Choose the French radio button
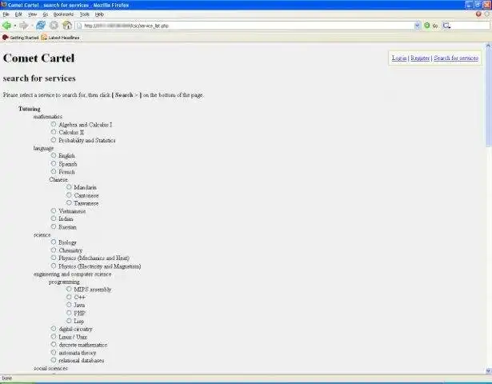The image size is (492, 384). pos(54,172)
